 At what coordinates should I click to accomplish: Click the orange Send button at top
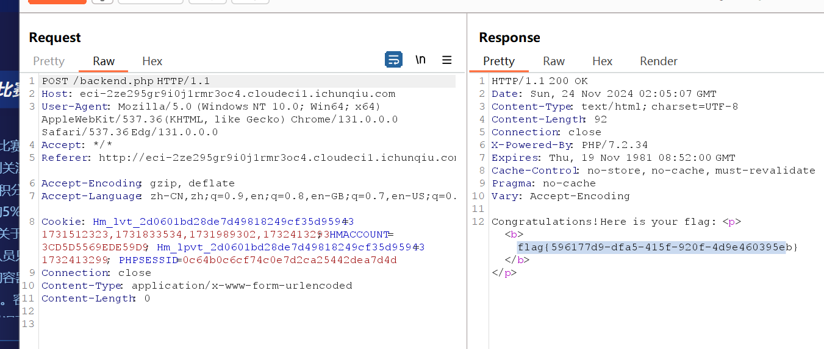(x=57, y=1)
